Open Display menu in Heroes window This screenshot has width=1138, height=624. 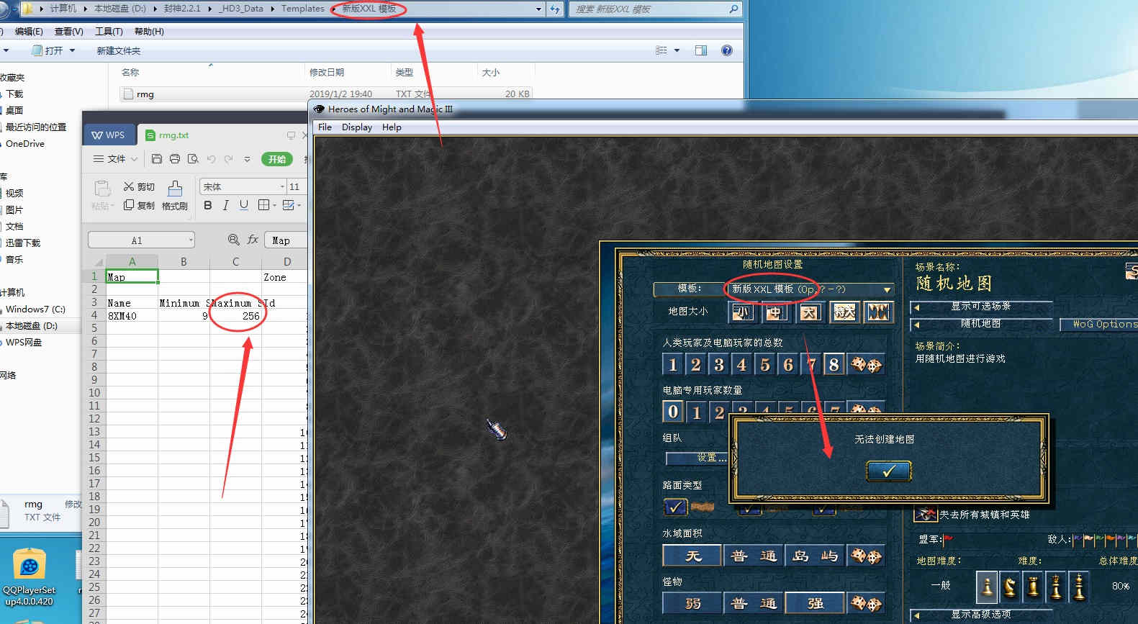tap(357, 127)
